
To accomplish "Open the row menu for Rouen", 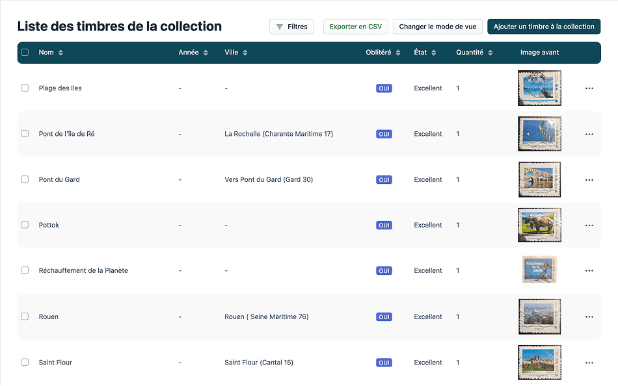I will tap(589, 316).
